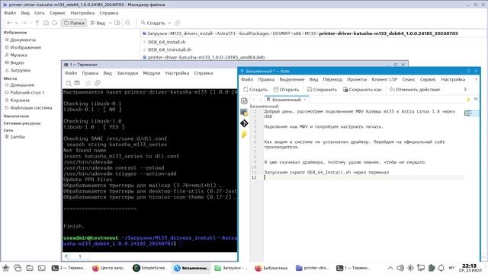Expand Kate menu bar overflow arrow

click(476, 79)
